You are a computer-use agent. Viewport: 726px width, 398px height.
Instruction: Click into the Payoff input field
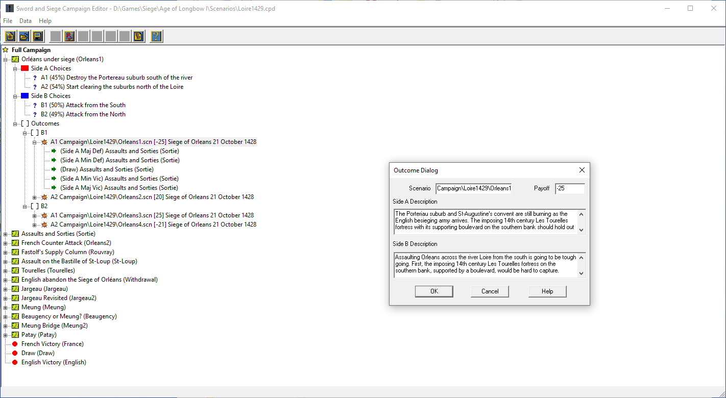click(x=569, y=189)
